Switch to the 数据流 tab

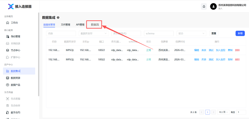click(x=95, y=25)
